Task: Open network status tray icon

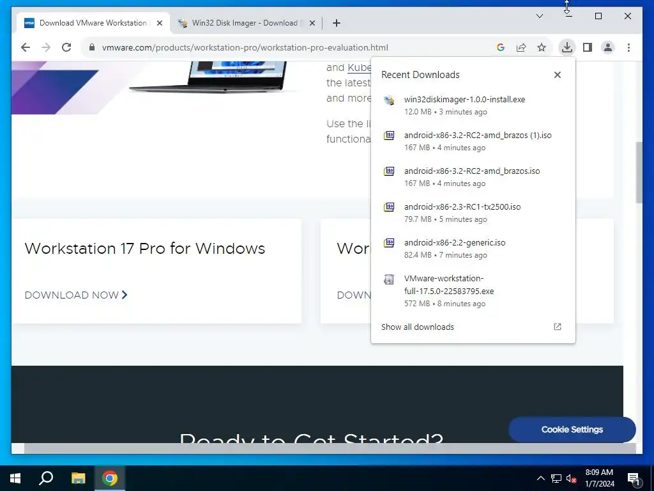Action: click(x=556, y=478)
